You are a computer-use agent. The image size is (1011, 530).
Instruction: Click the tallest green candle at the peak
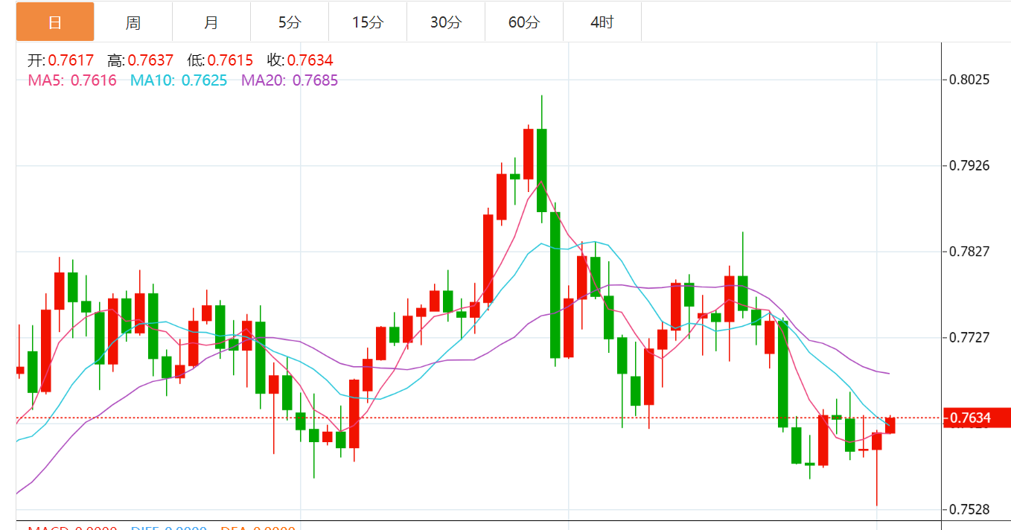point(542,170)
